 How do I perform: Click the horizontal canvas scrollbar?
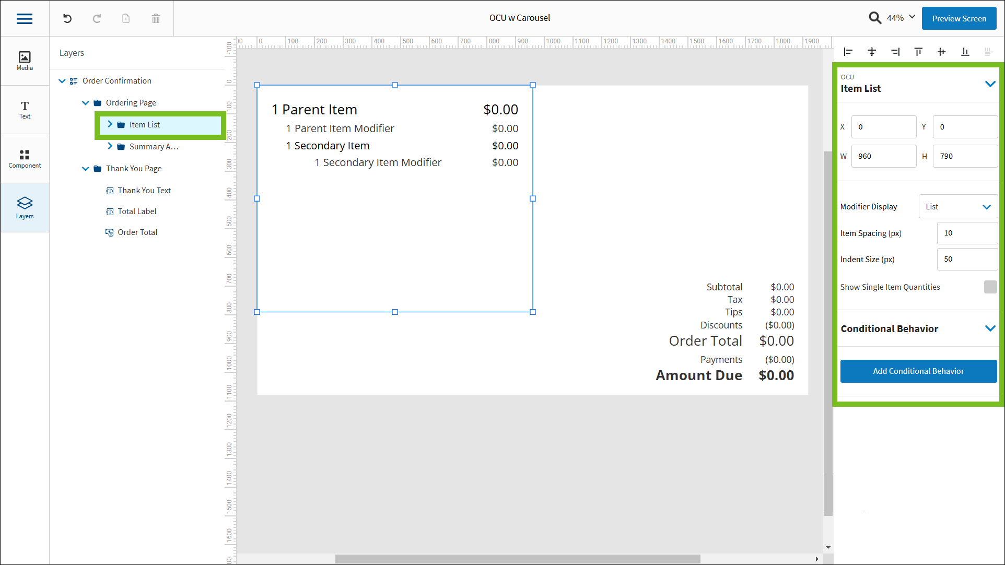(517, 559)
